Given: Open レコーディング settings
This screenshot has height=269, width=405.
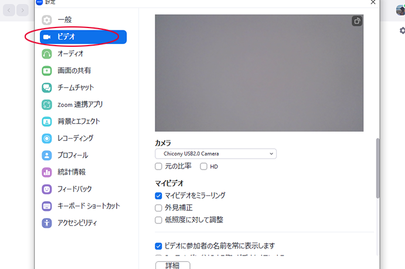Looking at the screenshot, I should click(83, 139).
